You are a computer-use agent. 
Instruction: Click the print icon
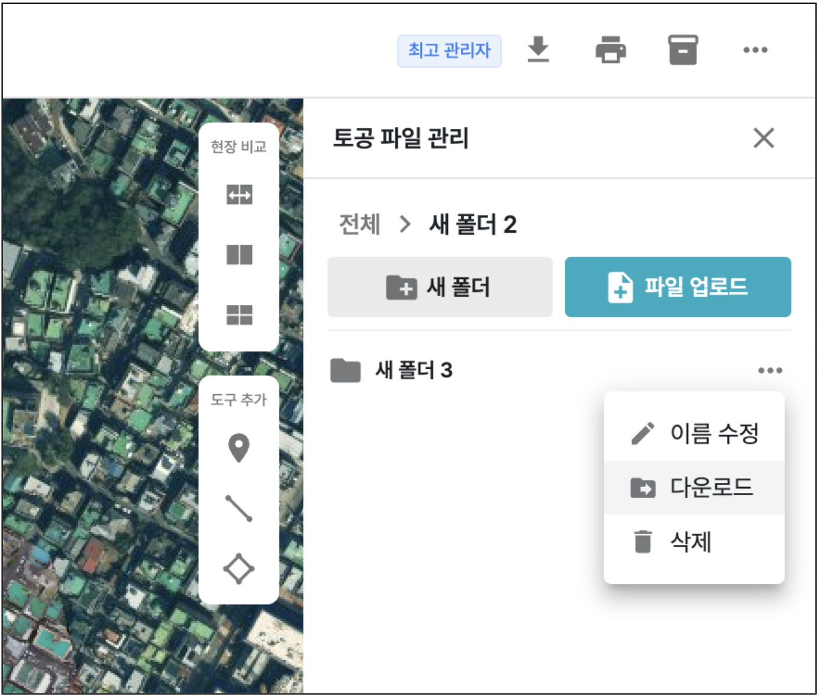click(611, 50)
